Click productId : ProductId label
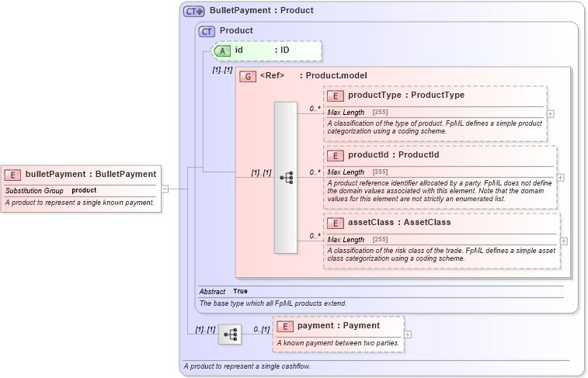This screenshot has height=378, width=588. [x=393, y=154]
